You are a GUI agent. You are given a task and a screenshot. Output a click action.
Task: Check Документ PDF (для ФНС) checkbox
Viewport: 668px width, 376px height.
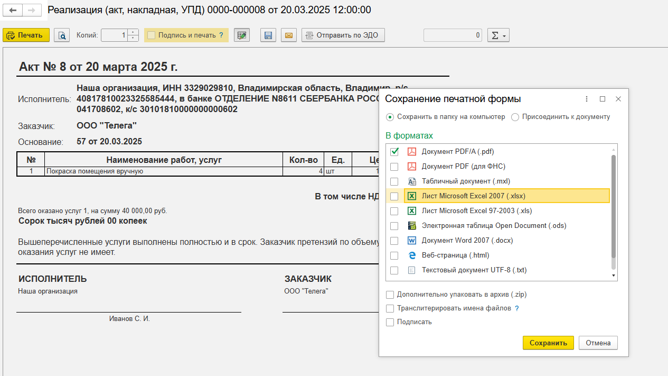point(394,167)
